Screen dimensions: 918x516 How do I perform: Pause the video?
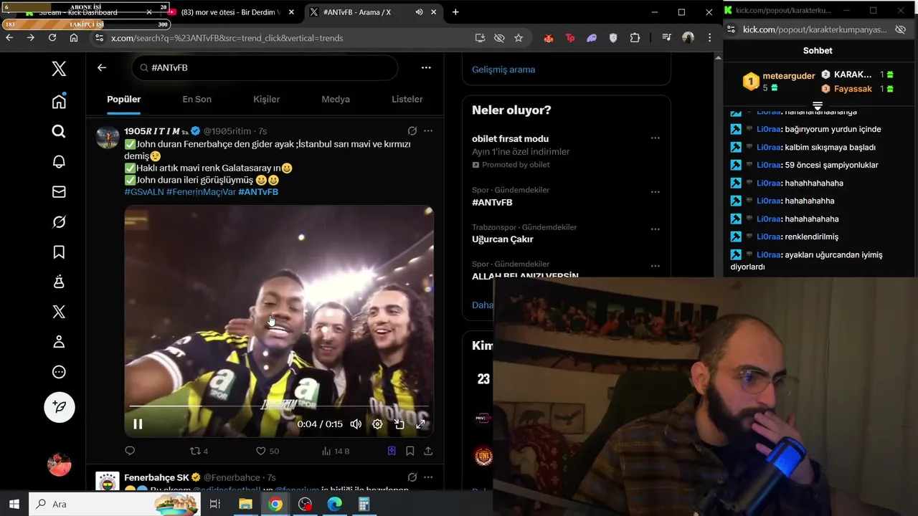point(138,424)
